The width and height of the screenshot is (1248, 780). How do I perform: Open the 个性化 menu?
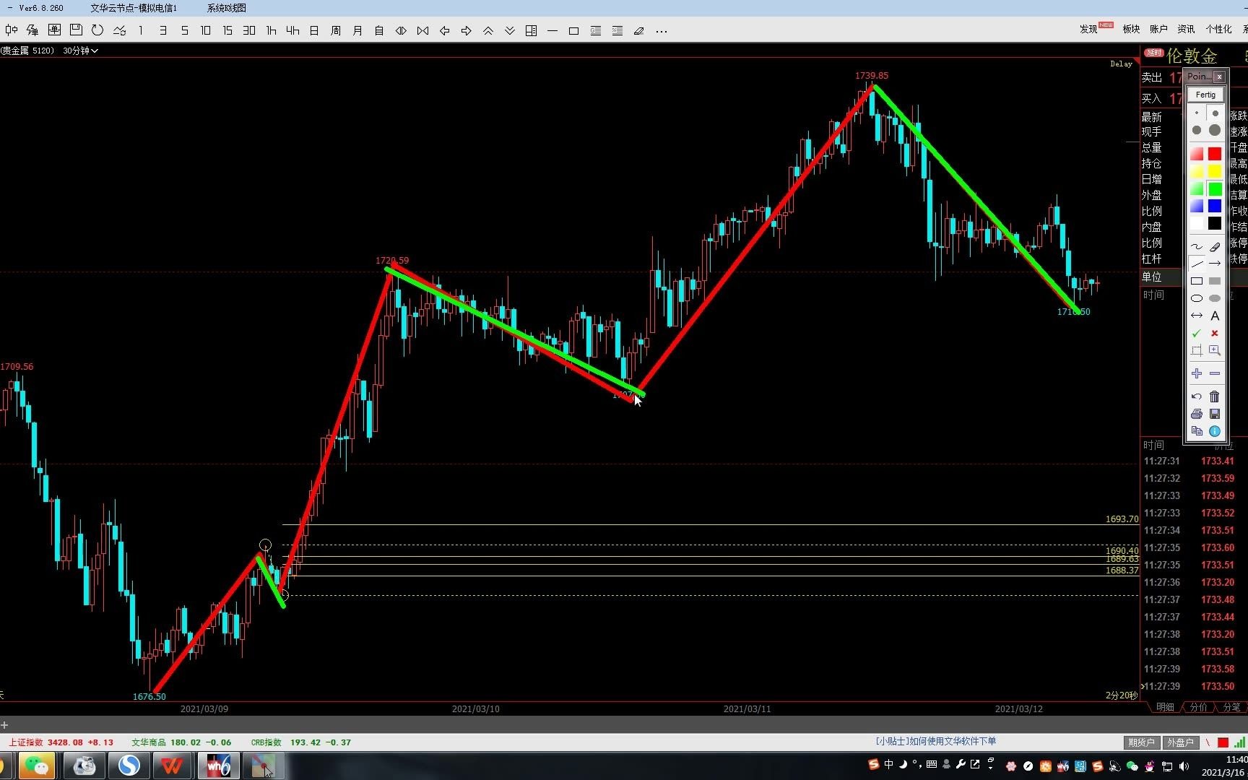[x=1218, y=29]
